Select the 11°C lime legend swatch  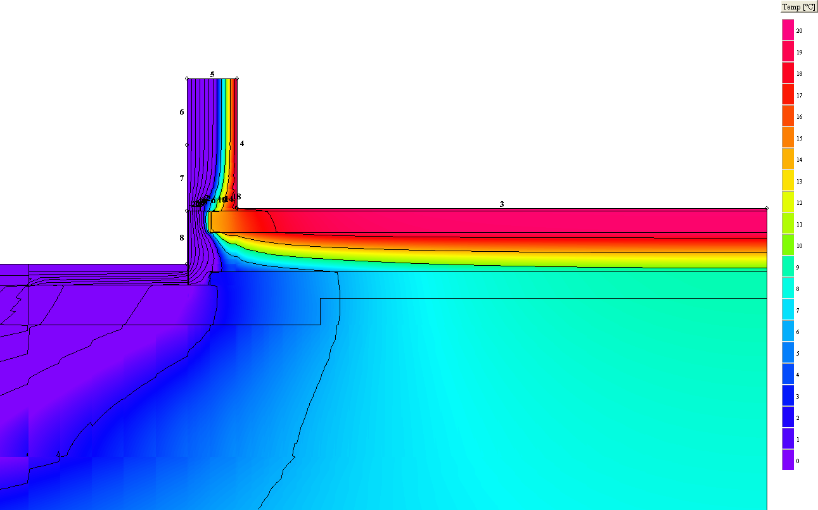[x=788, y=223]
